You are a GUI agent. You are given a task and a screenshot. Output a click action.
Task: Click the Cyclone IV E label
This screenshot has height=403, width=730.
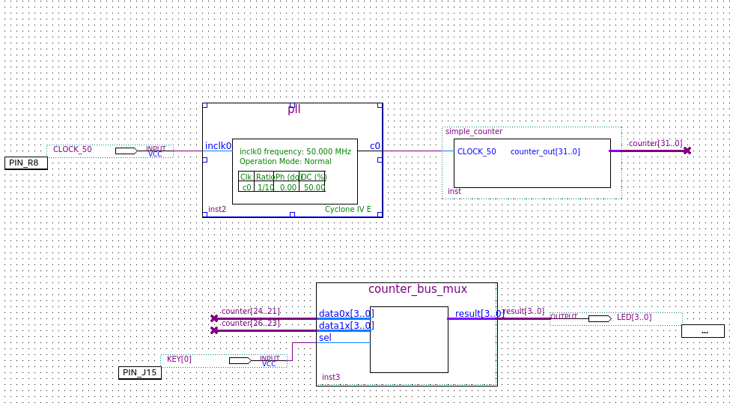(347, 209)
